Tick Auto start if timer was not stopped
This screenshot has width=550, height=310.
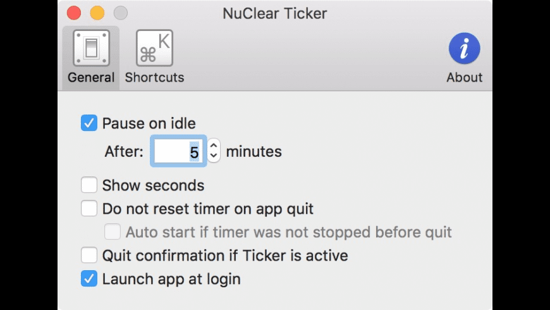coord(113,232)
